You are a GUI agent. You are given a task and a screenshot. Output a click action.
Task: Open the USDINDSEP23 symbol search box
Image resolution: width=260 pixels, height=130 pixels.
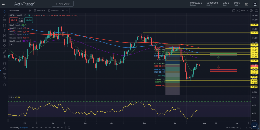tap(15, 11)
